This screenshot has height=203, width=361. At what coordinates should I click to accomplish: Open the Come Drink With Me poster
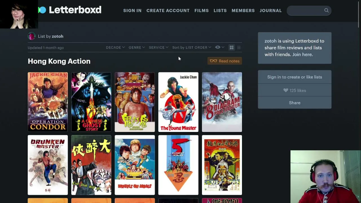pos(91,165)
